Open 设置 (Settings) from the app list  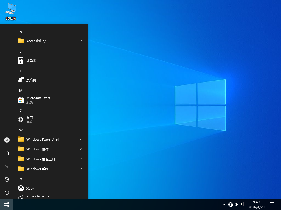pyautogui.click(x=30, y=119)
